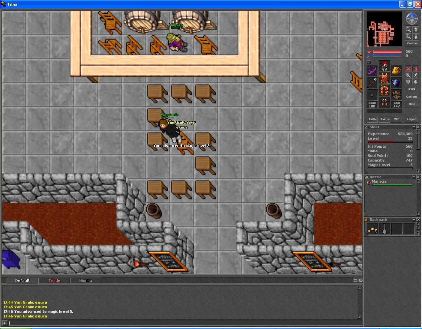Click the purple scarf amulet slot
The width and height of the screenshot is (422, 329).
click(372, 71)
